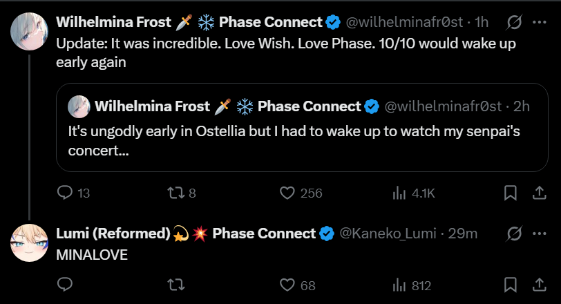Open Grok icon on Wilhelmina's tweet
Viewport: 561px width, 304px height.
[513, 23]
